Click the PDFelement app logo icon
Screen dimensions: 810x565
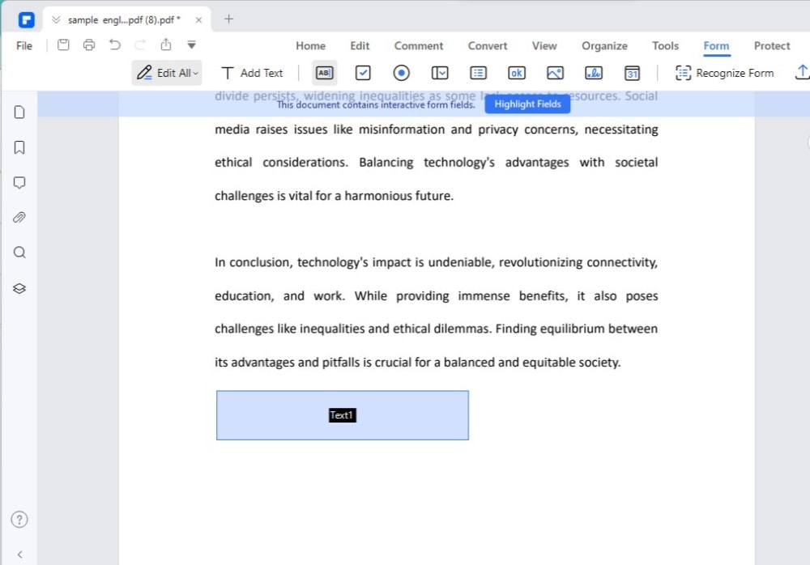point(27,20)
